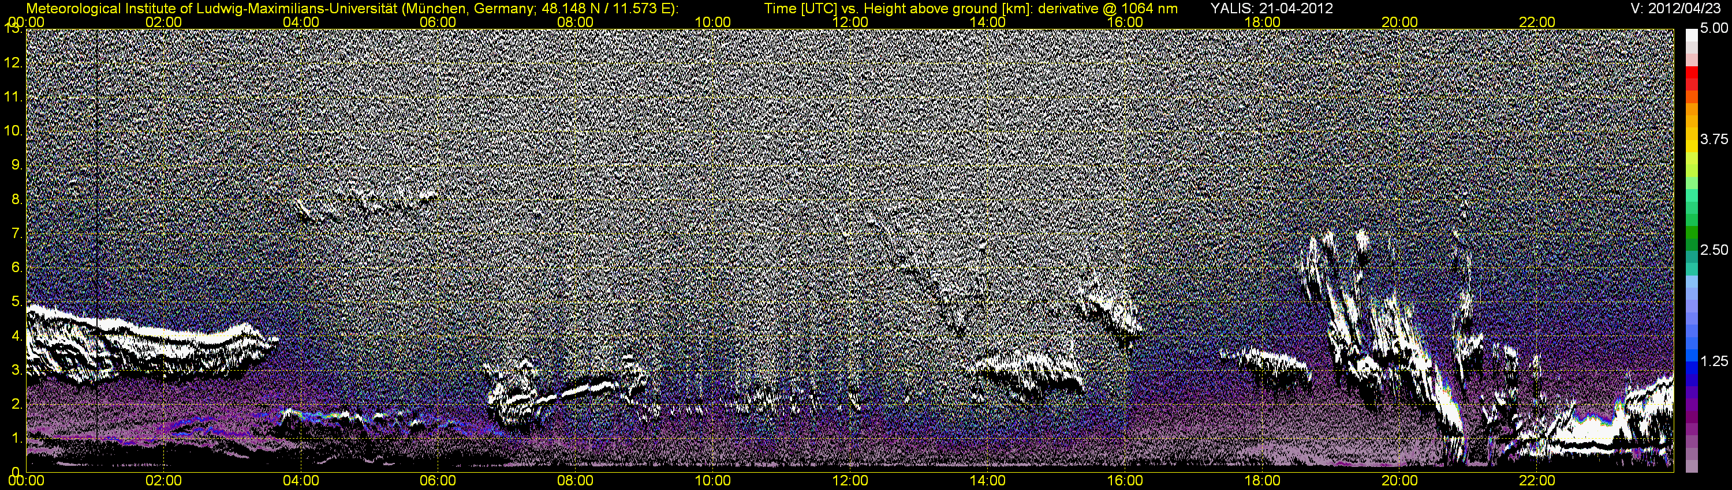Screen dimensions: 1732x490
Task: Pick the '4.' km height label
Action: coord(17,335)
